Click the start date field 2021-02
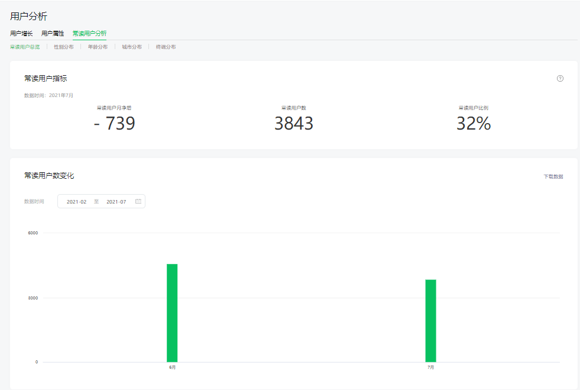Screen dimensions: 580x390 click(x=76, y=202)
